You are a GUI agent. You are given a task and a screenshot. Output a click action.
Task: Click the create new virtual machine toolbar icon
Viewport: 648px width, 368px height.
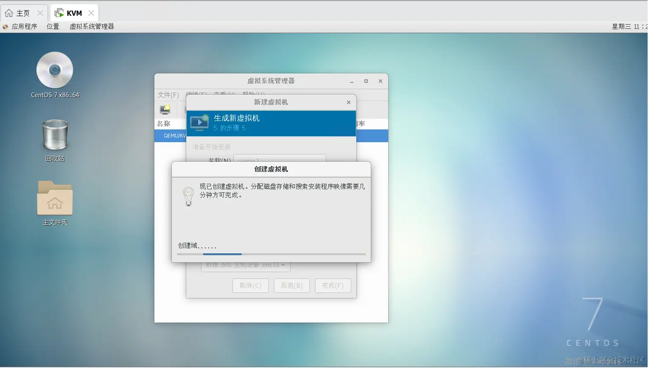[165, 110]
